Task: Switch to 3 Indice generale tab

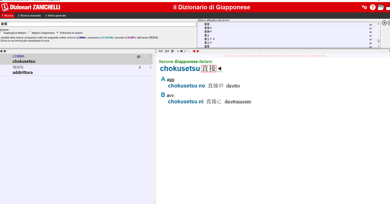Action: [56, 15]
